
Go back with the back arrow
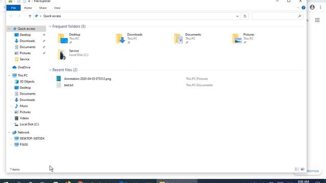[11, 16]
